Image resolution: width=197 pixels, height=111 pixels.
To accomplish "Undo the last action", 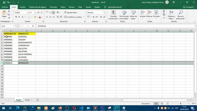I will (x=8, y=2).
